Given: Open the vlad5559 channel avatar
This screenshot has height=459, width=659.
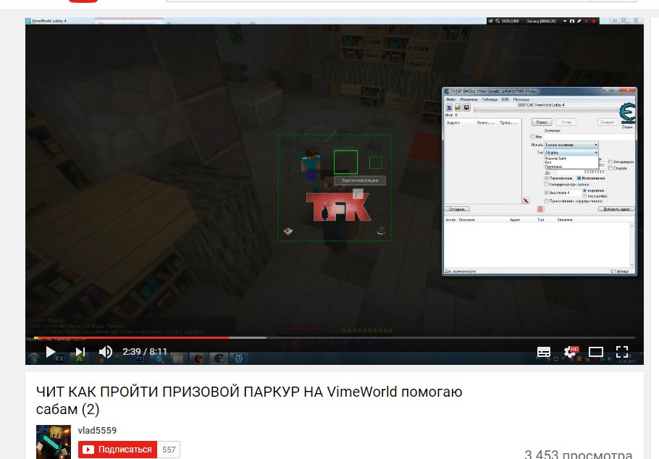Looking at the screenshot, I should (x=54, y=442).
